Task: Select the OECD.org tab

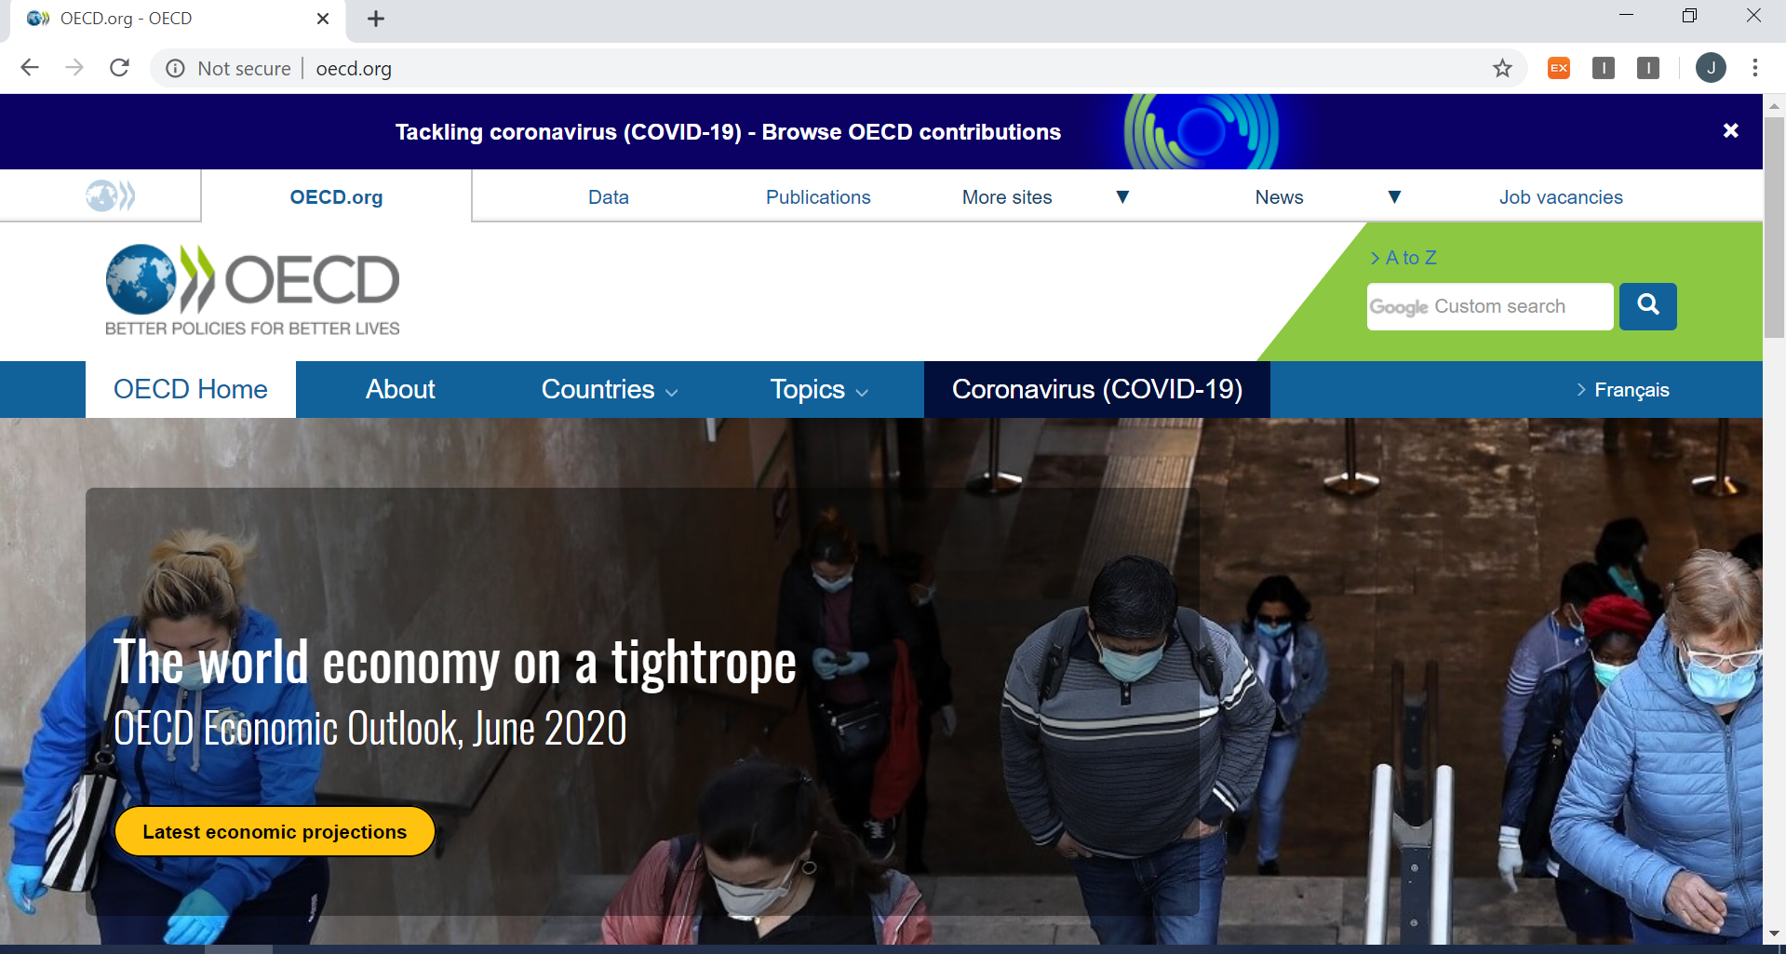Action: coord(337,197)
